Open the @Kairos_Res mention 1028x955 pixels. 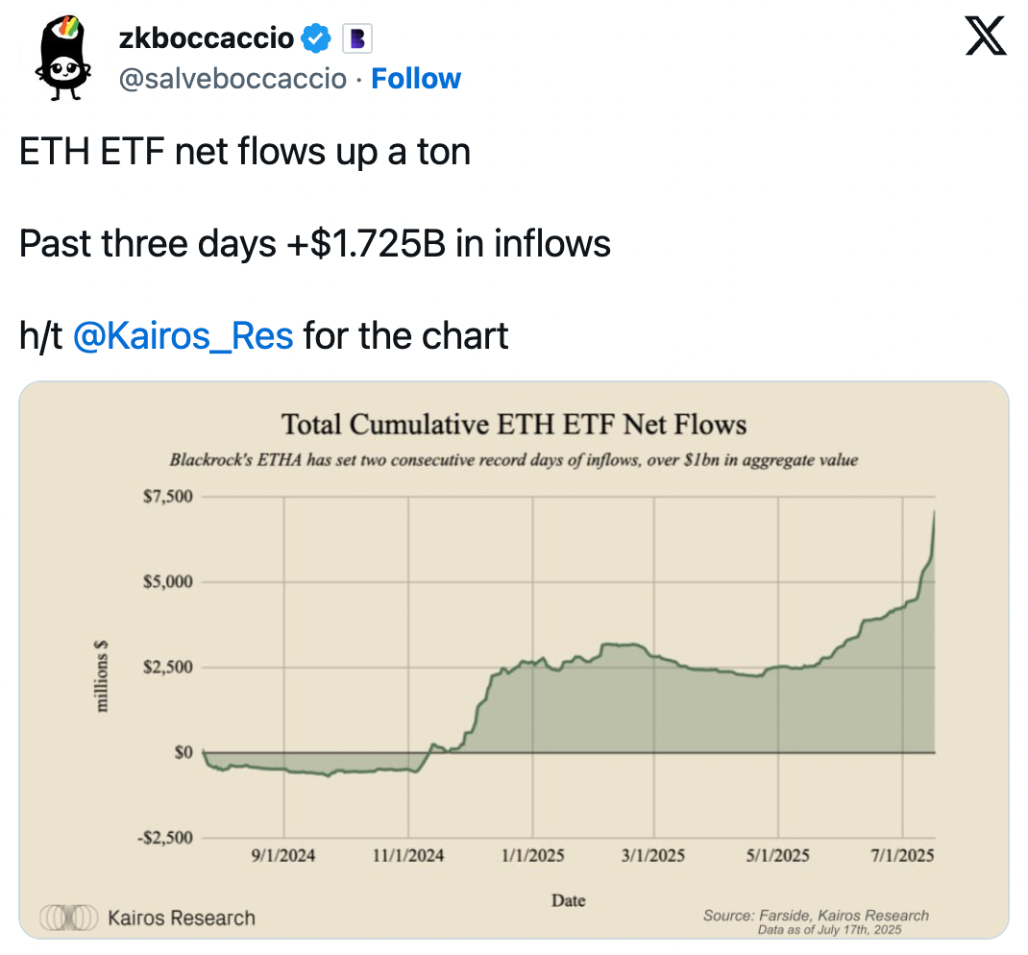point(183,336)
